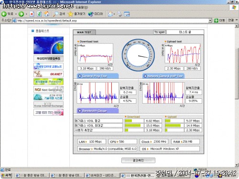Viewport: 239px width, 179px height.
Task: Click the OS Microsoft Windows XP field
Action: click(170, 149)
